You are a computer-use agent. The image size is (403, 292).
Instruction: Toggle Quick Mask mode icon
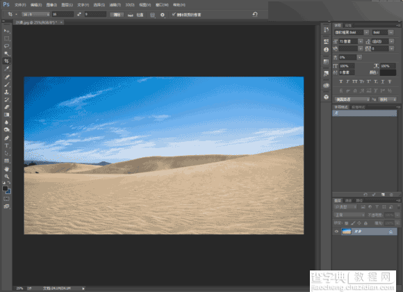(6, 199)
